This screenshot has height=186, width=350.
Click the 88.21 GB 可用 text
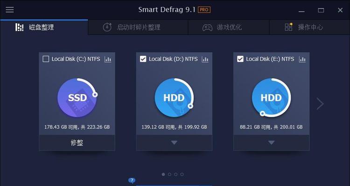[256, 127]
